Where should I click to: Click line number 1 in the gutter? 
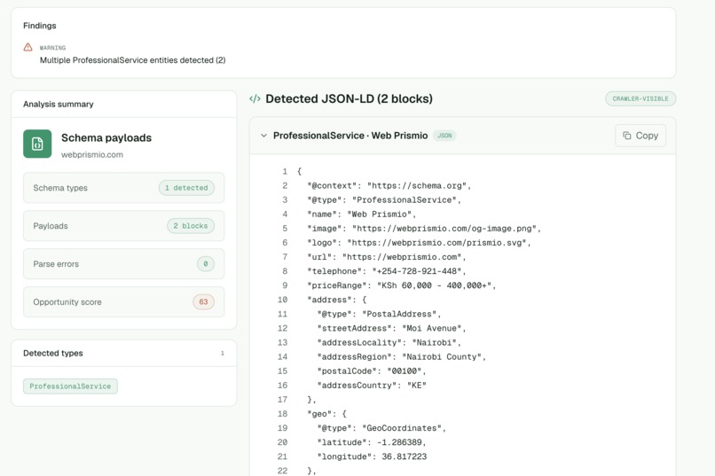click(x=285, y=172)
